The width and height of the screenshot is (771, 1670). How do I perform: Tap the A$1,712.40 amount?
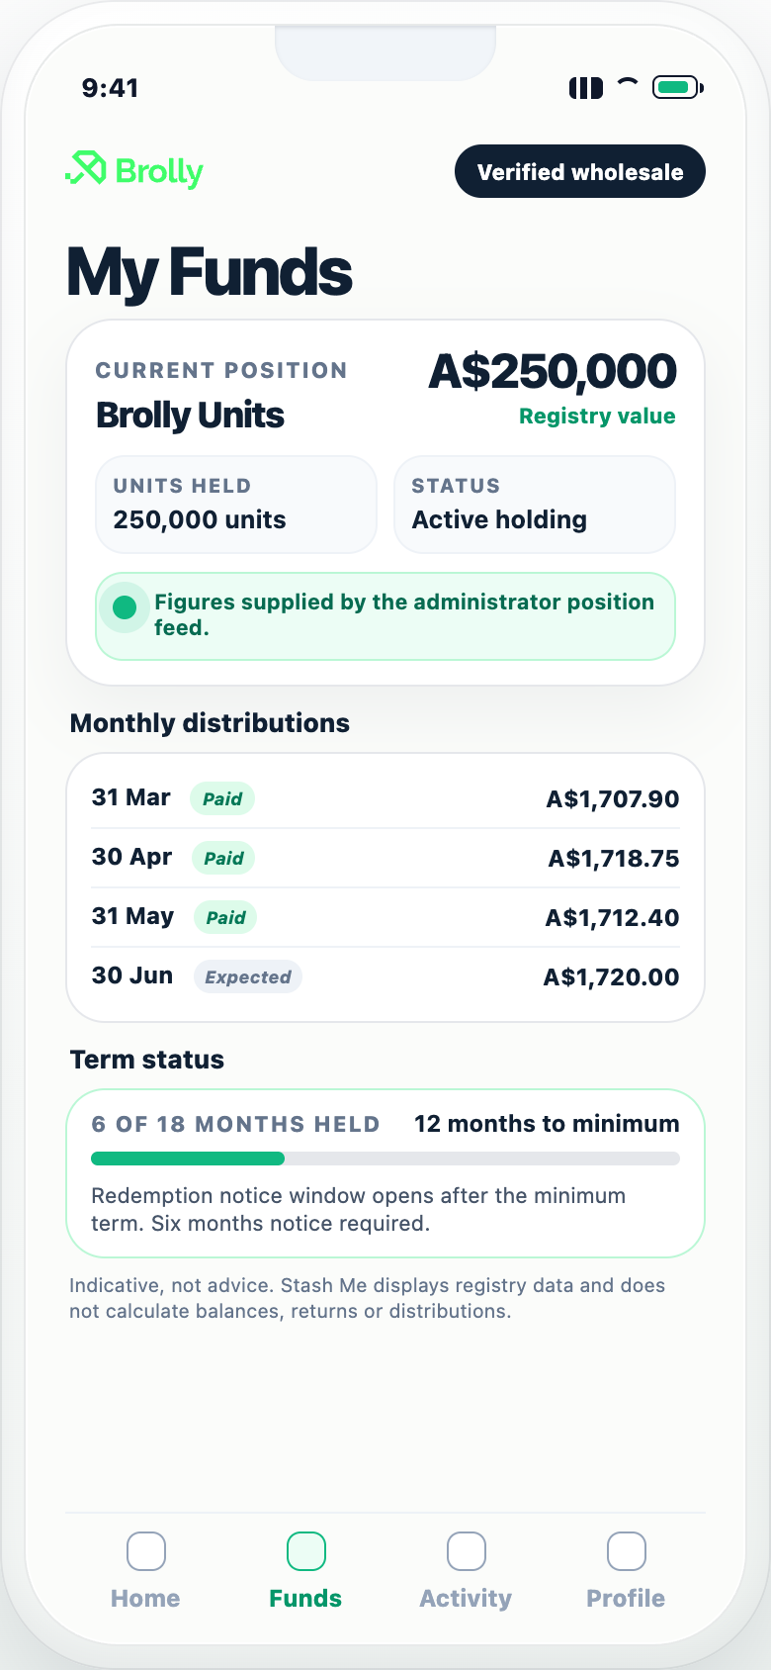click(613, 917)
